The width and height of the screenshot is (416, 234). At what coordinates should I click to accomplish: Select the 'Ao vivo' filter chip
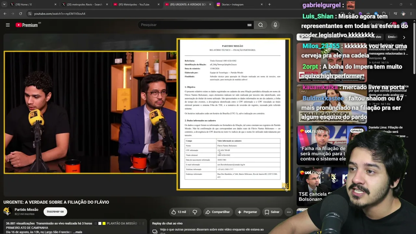pos(376,37)
